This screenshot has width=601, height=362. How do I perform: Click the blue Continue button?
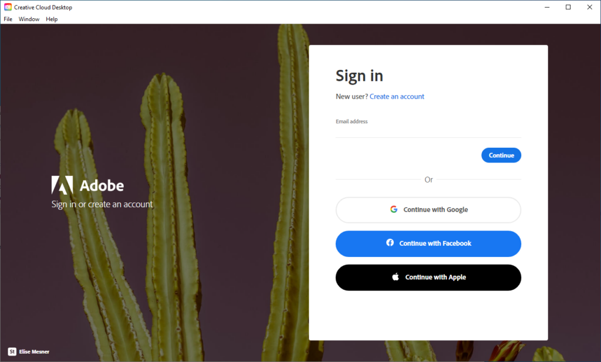pyautogui.click(x=501, y=155)
